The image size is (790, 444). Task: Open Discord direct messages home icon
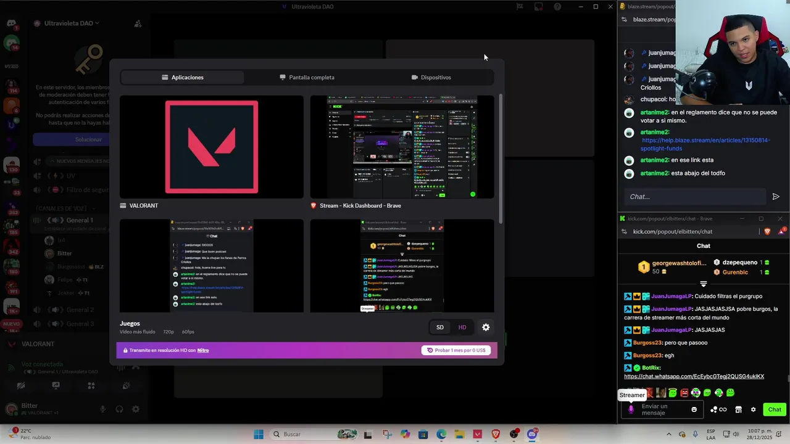click(x=11, y=23)
